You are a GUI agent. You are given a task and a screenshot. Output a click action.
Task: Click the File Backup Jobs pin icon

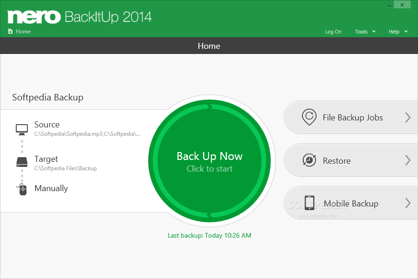click(x=309, y=117)
